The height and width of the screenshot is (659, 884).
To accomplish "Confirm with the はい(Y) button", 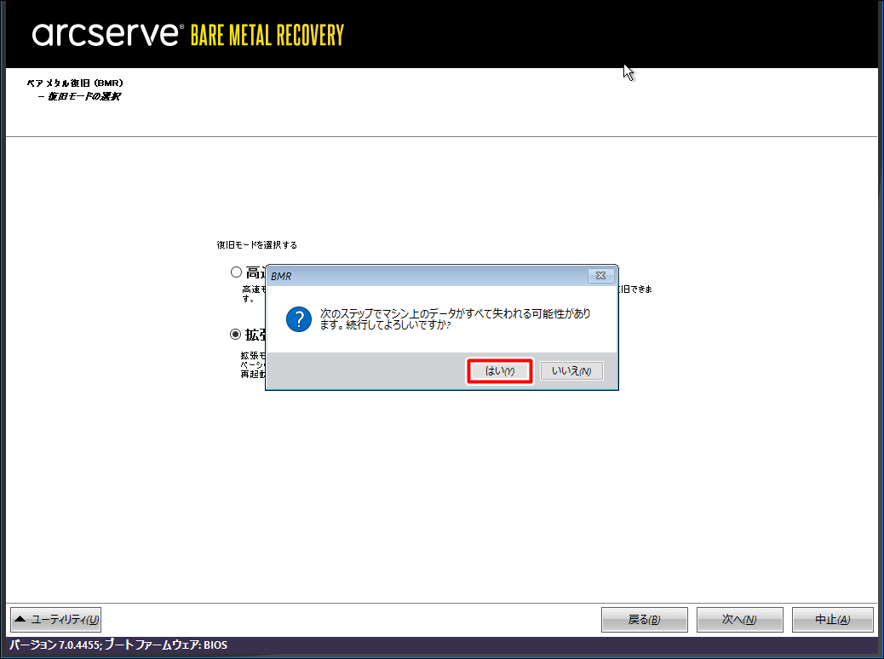I will [x=500, y=371].
